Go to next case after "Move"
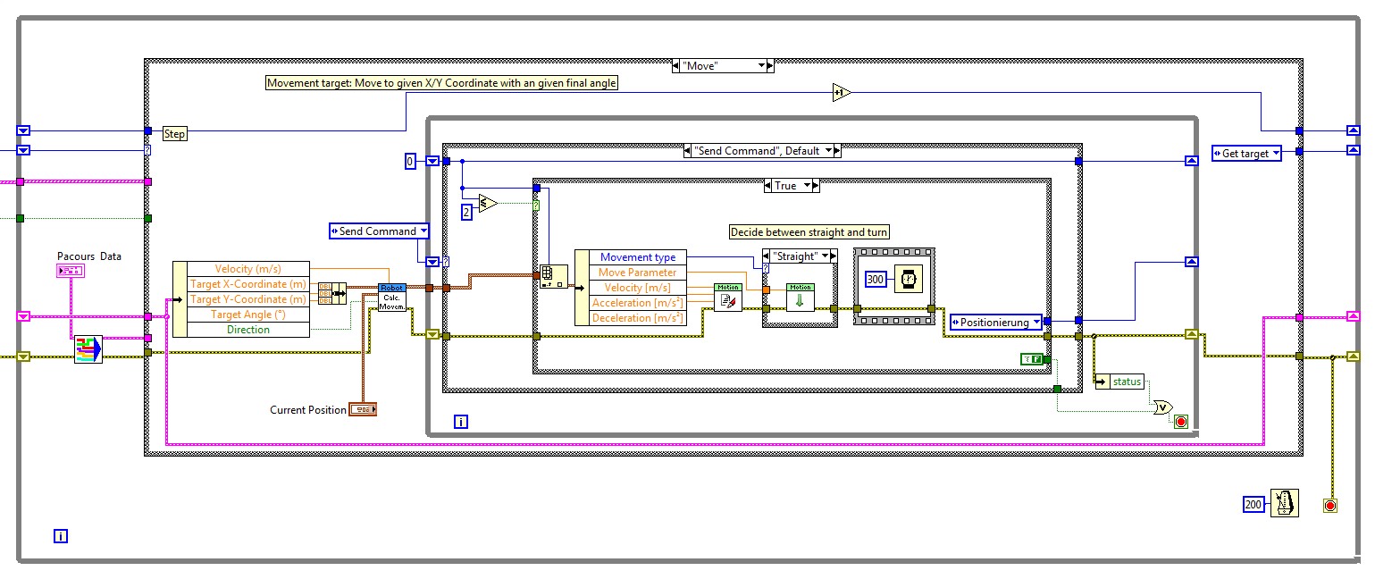The image size is (1375, 579). 771,65
